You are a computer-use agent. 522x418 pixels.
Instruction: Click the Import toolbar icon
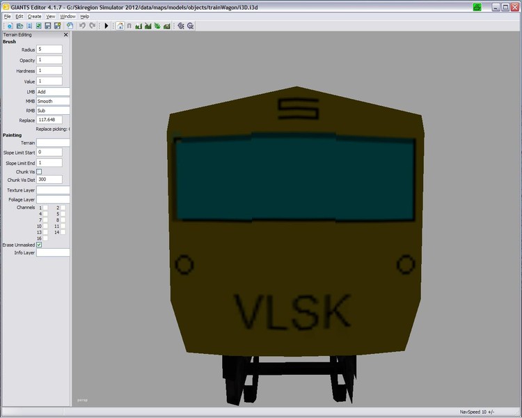29,26
